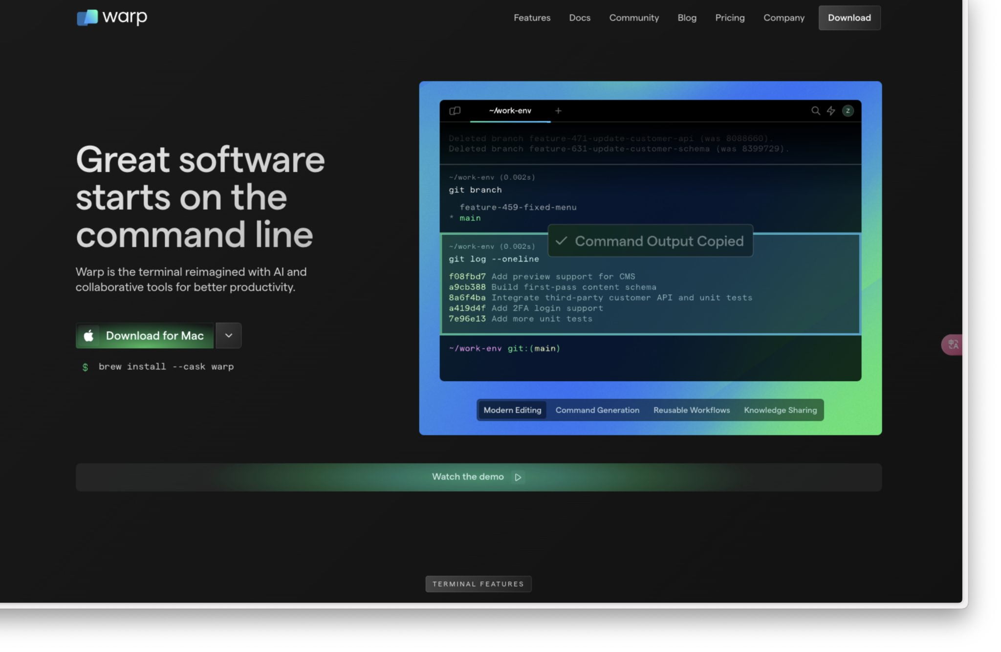Select the Reusable Workflows tab

tap(691, 410)
